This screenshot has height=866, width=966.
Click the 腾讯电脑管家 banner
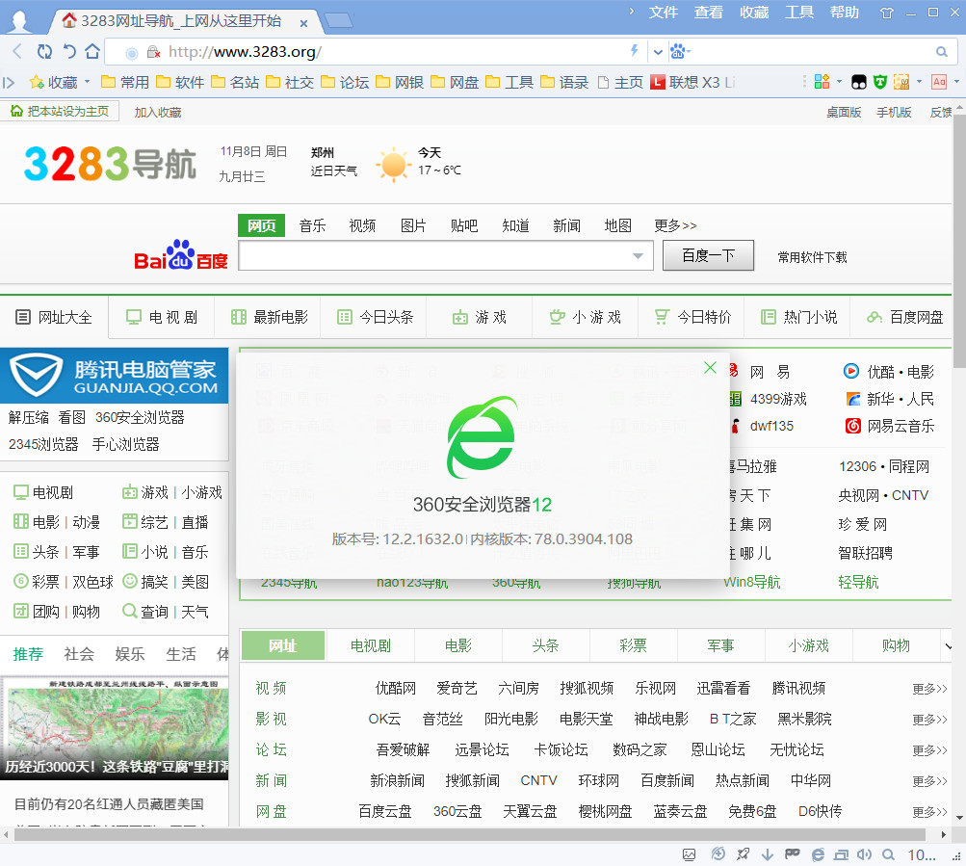point(114,376)
